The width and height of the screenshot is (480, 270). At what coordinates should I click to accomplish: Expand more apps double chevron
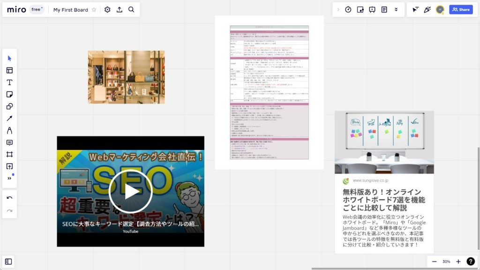coord(396,9)
